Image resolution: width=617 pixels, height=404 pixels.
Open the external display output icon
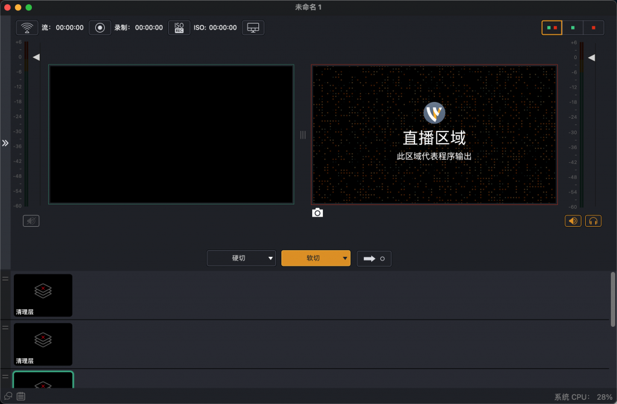(253, 27)
